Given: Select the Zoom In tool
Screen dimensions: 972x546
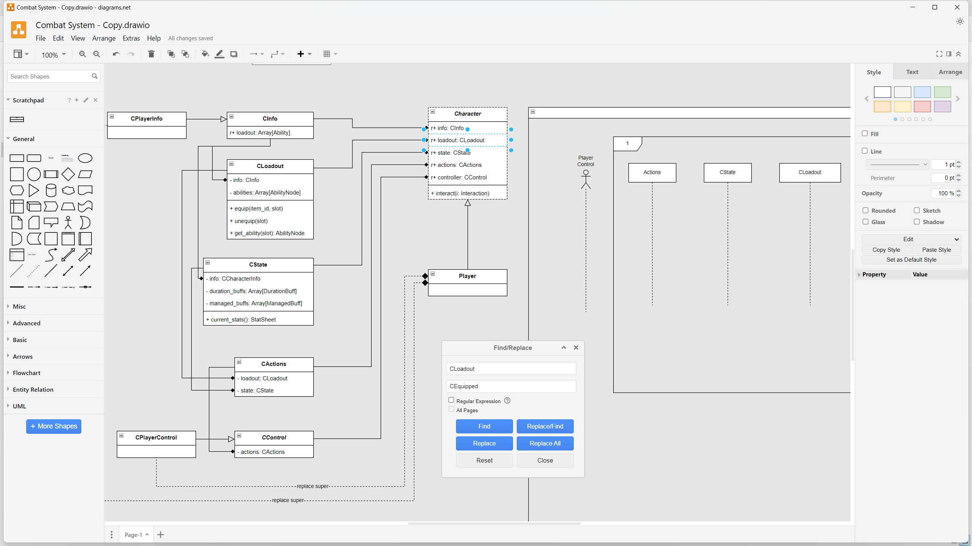Looking at the screenshot, I should [x=82, y=54].
